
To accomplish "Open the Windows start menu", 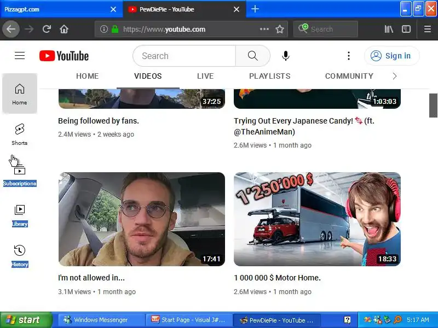I will 26,320.
